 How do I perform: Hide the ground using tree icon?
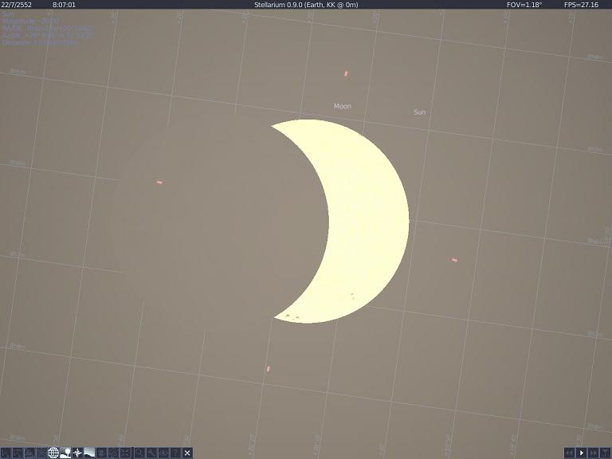(65, 453)
